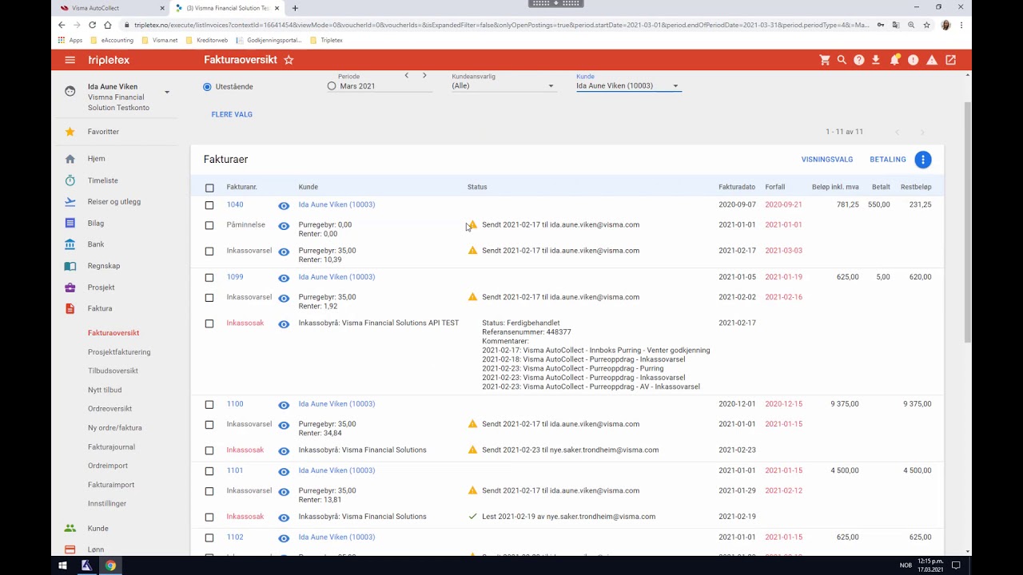This screenshot has width=1023, height=575.
Task: Open Kreditorweb bookmark
Action: click(x=207, y=40)
